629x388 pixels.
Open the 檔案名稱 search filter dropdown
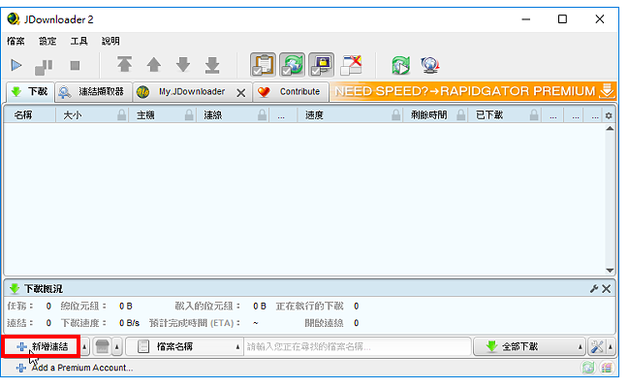[x=184, y=346]
